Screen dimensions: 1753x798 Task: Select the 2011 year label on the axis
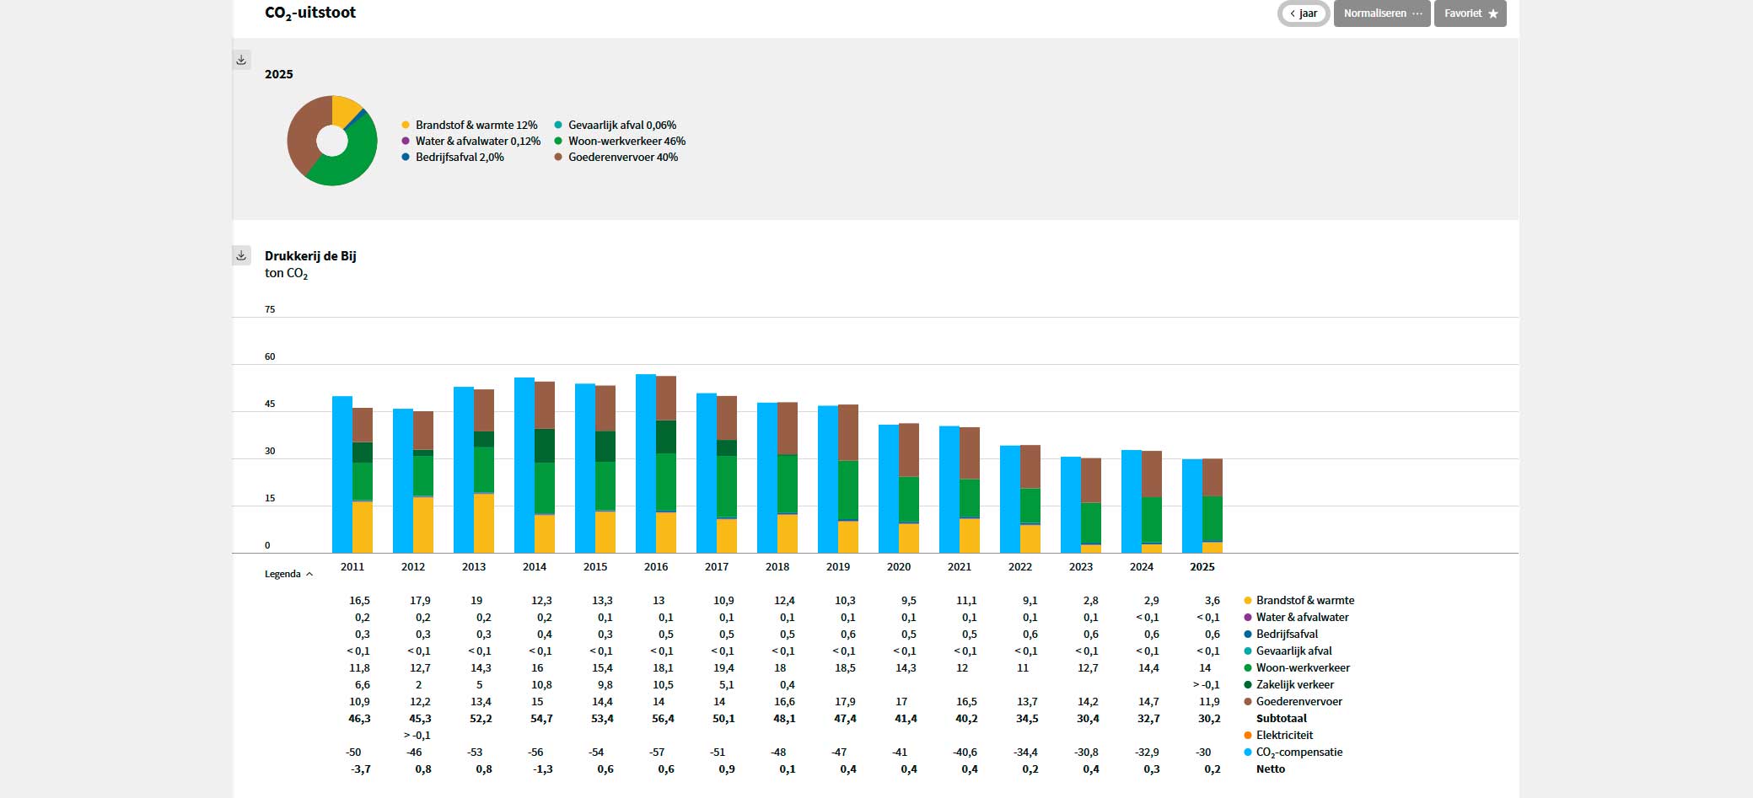click(352, 567)
